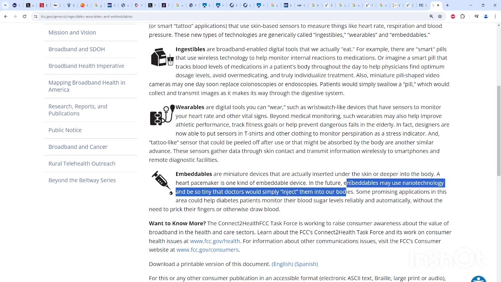This screenshot has height=282, width=501.
Task: Open a new tab with plus button
Action: pos(447,5)
